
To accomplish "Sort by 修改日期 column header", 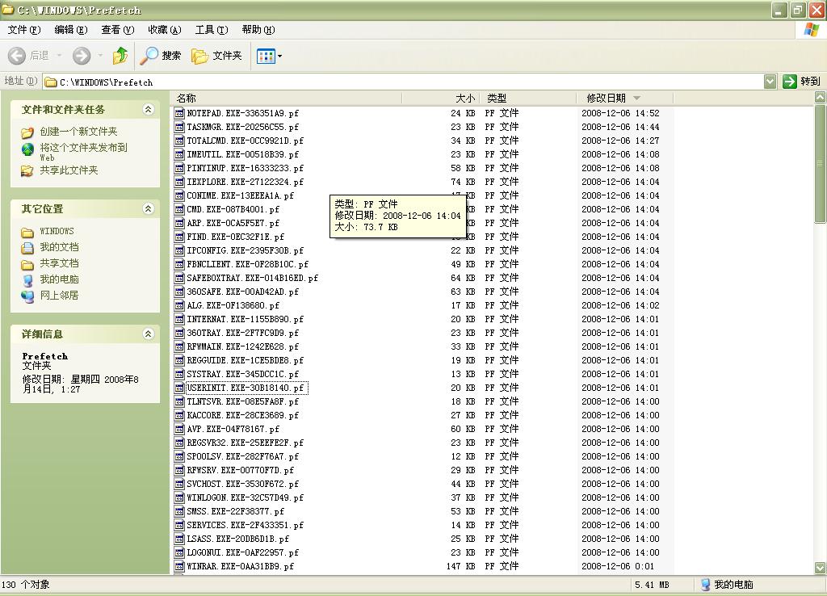I will point(606,98).
